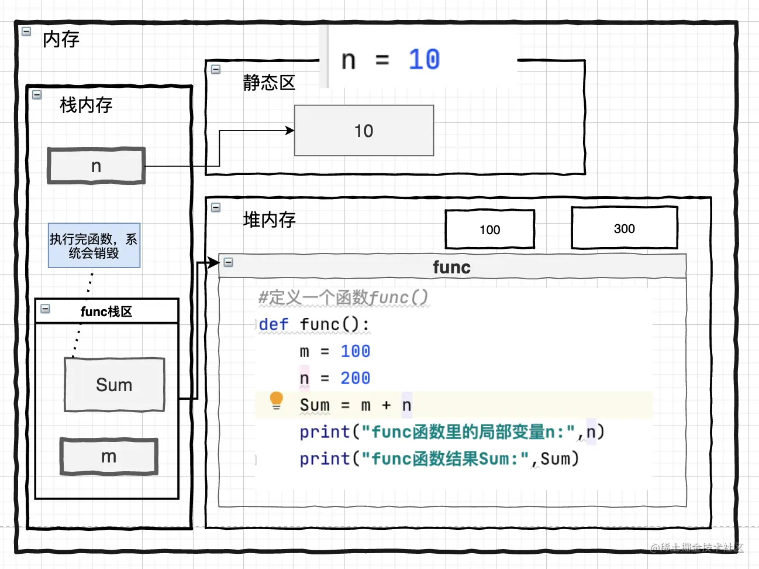Select the Sum variable box
This screenshot has height=569, width=759.
pos(114,385)
